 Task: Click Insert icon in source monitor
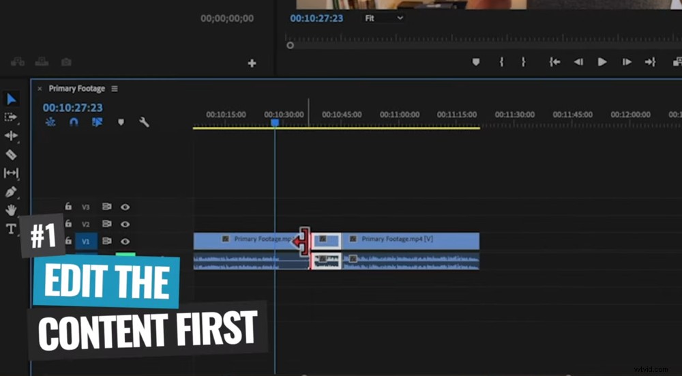tap(18, 62)
